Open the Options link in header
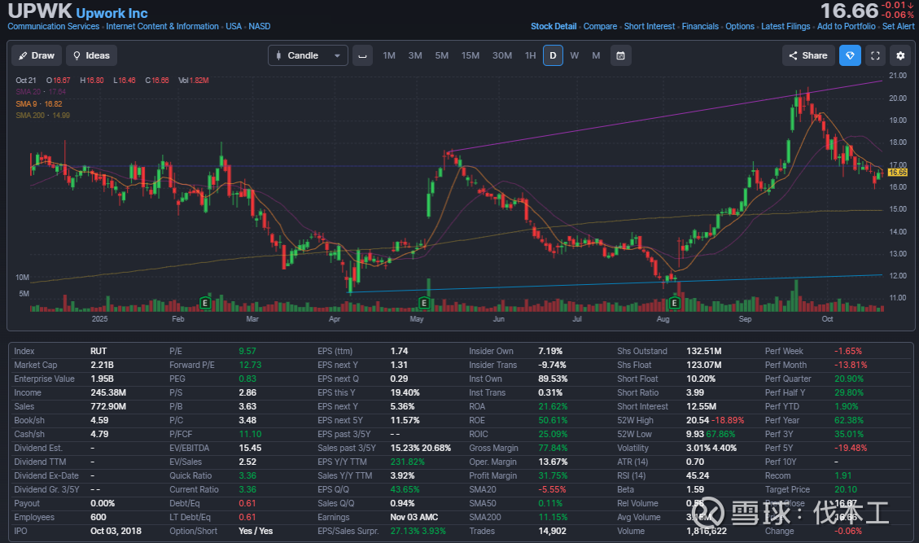The image size is (919, 543). point(740,26)
